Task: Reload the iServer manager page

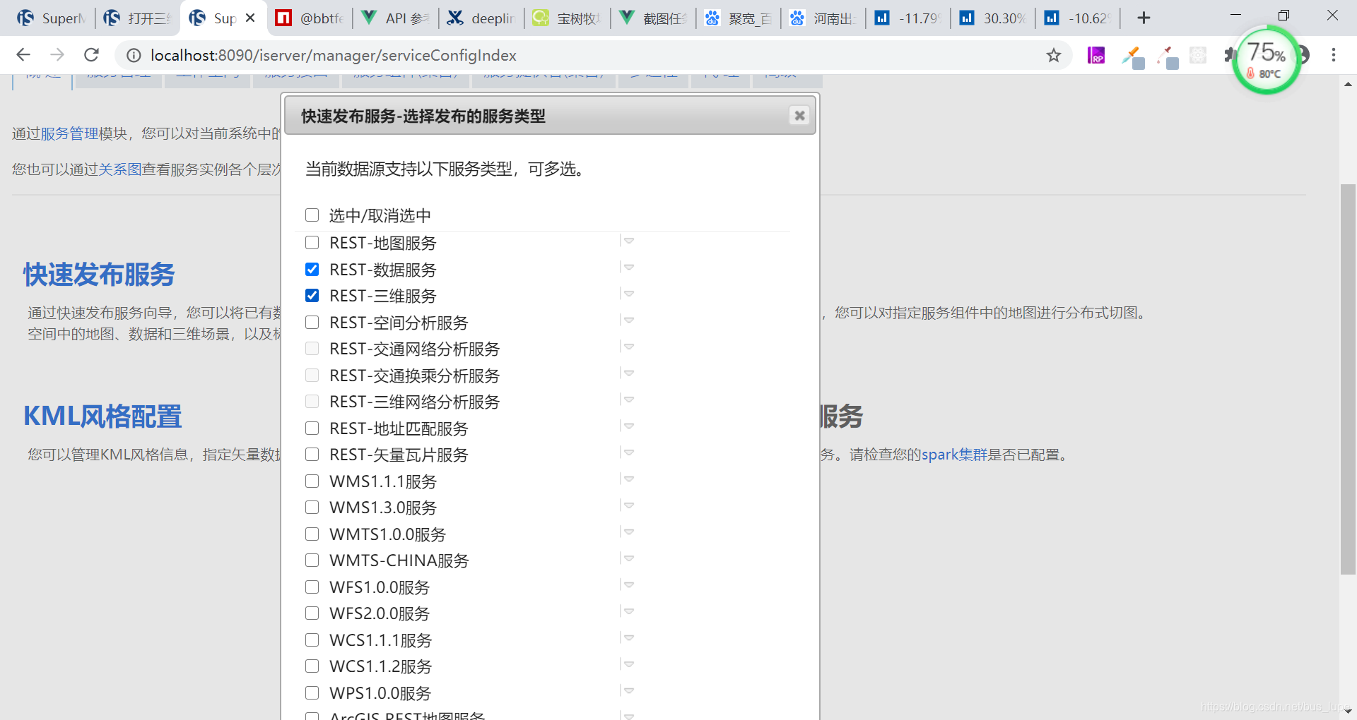Action: [x=91, y=55]
